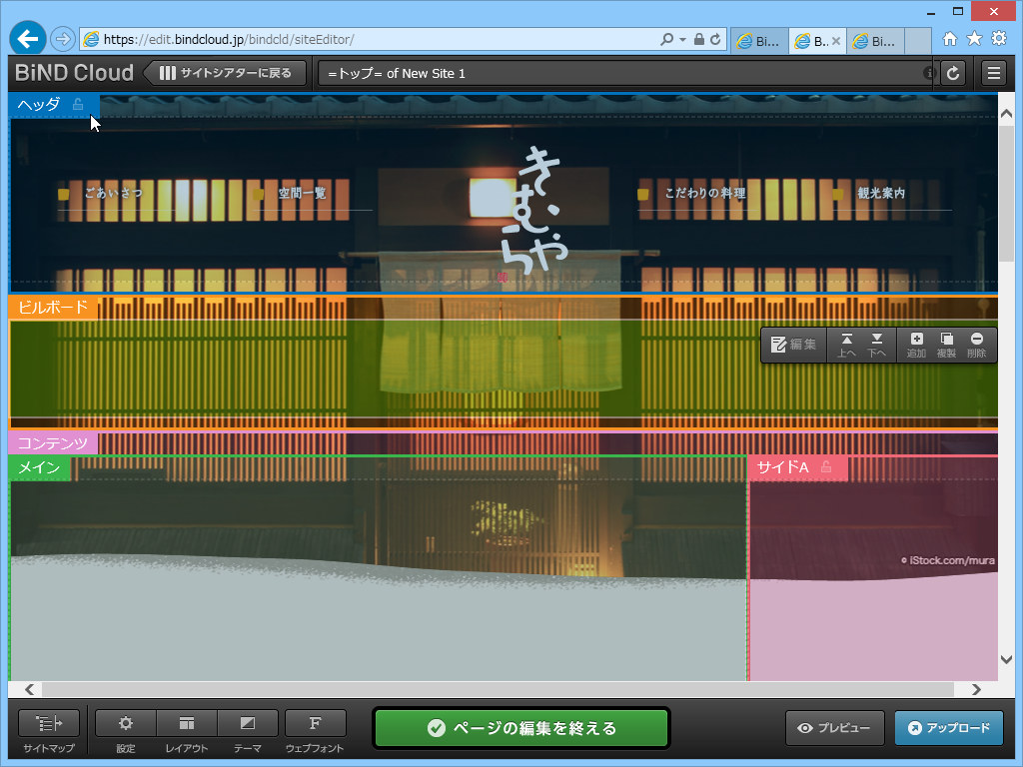
Task: Reload the editor with the refresh button
Action: point(953,73)
